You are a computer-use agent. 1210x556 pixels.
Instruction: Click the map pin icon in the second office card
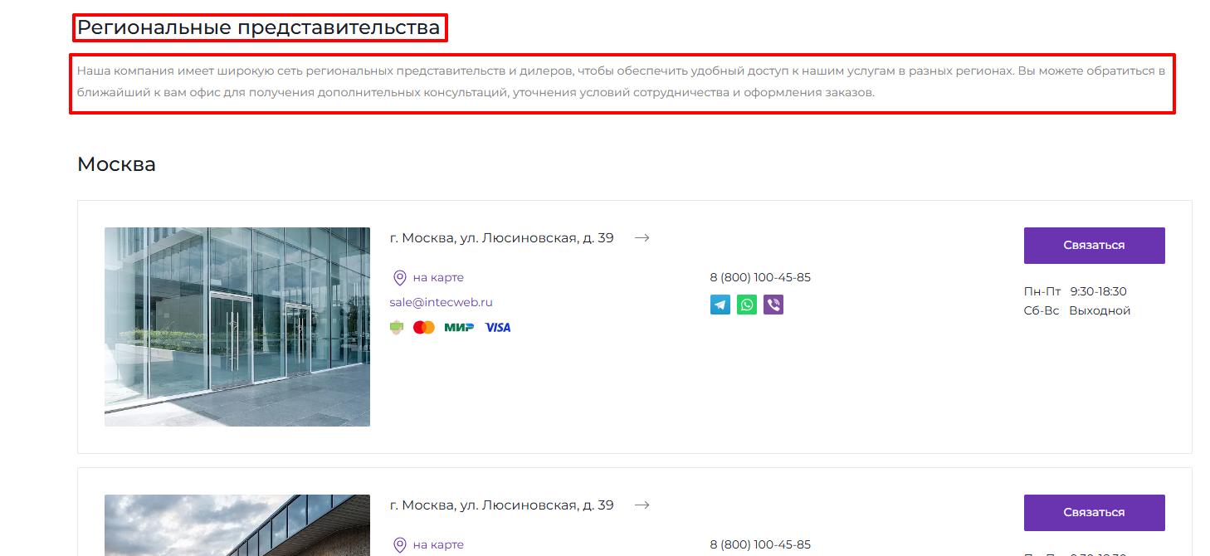399,545
